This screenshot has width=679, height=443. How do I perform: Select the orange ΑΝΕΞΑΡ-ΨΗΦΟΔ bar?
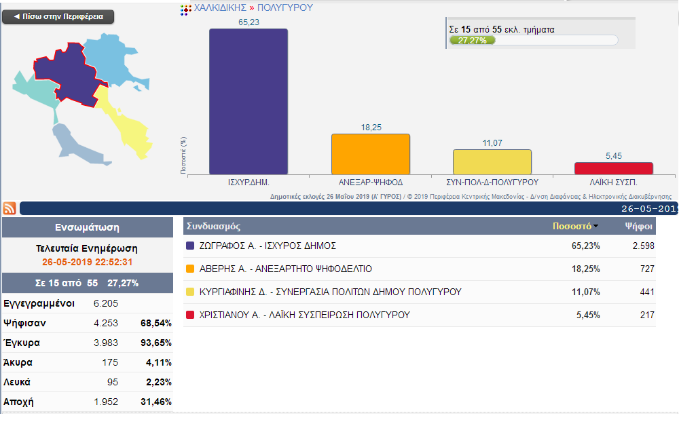370,154
